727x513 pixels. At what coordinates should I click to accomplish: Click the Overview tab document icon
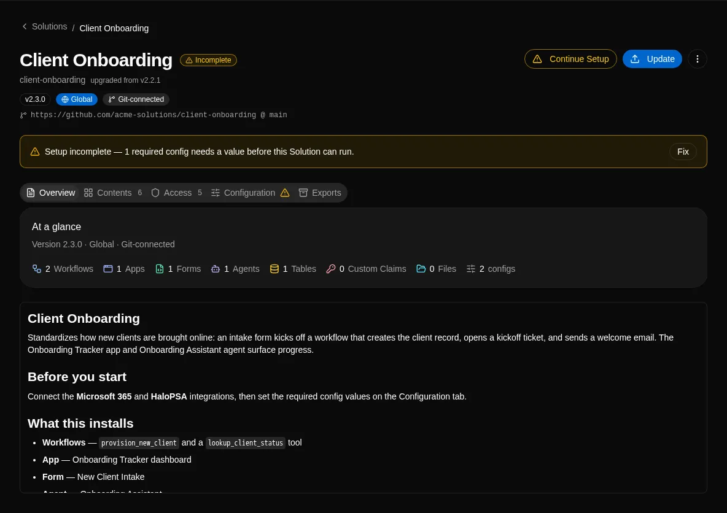[x=31, y=193]
